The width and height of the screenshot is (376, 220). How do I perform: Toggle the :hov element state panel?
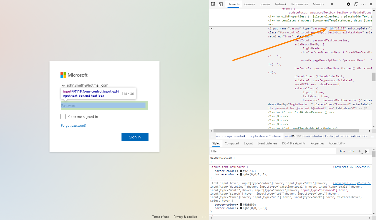pos(341,151)
